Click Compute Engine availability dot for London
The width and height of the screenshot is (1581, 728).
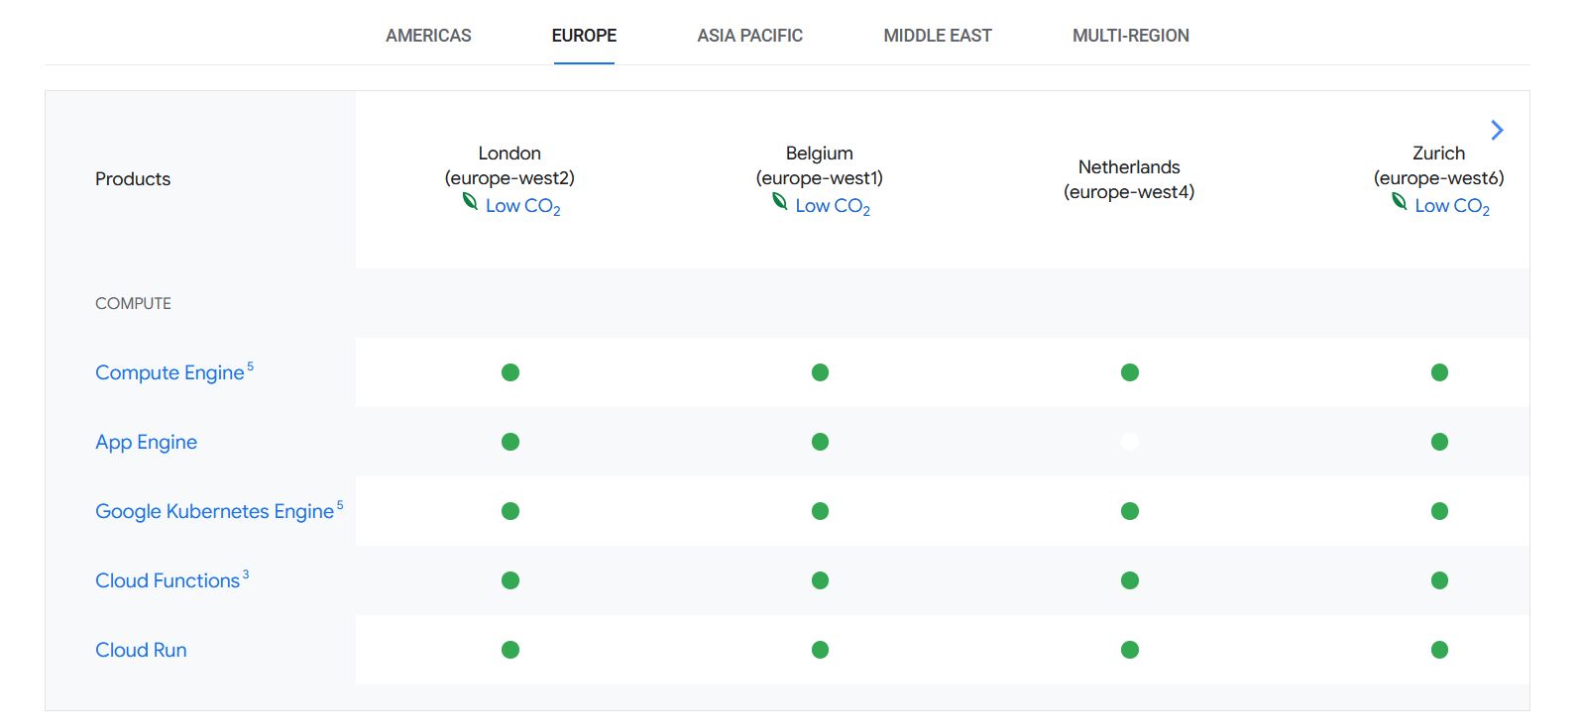pyautogui.click(x=510, y=372)
